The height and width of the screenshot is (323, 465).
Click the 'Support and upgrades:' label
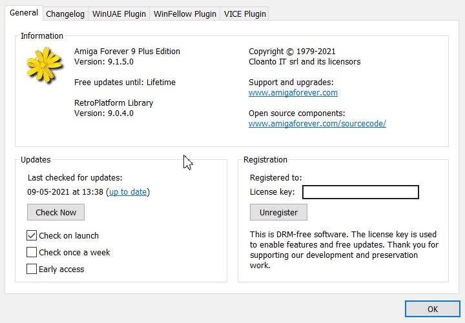tap(291, 83)
